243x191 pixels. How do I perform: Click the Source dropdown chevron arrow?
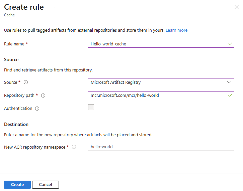point(229,82)
